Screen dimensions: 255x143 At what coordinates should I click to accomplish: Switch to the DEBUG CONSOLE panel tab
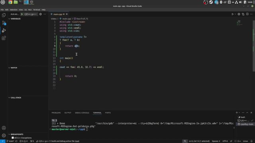(x=82, y=113)
